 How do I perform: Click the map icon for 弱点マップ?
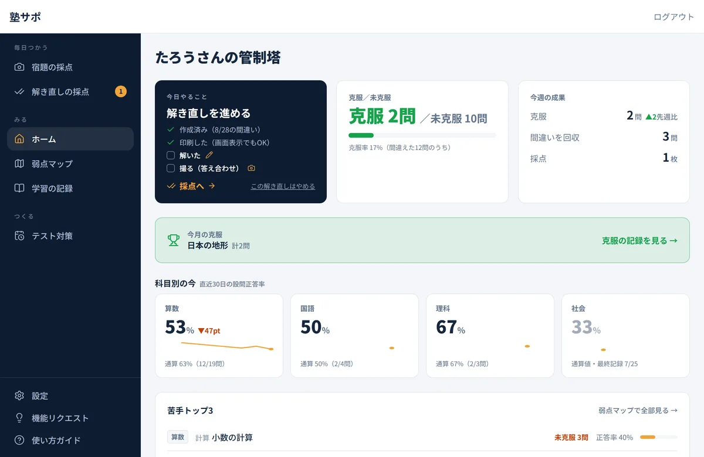point(19,164)
